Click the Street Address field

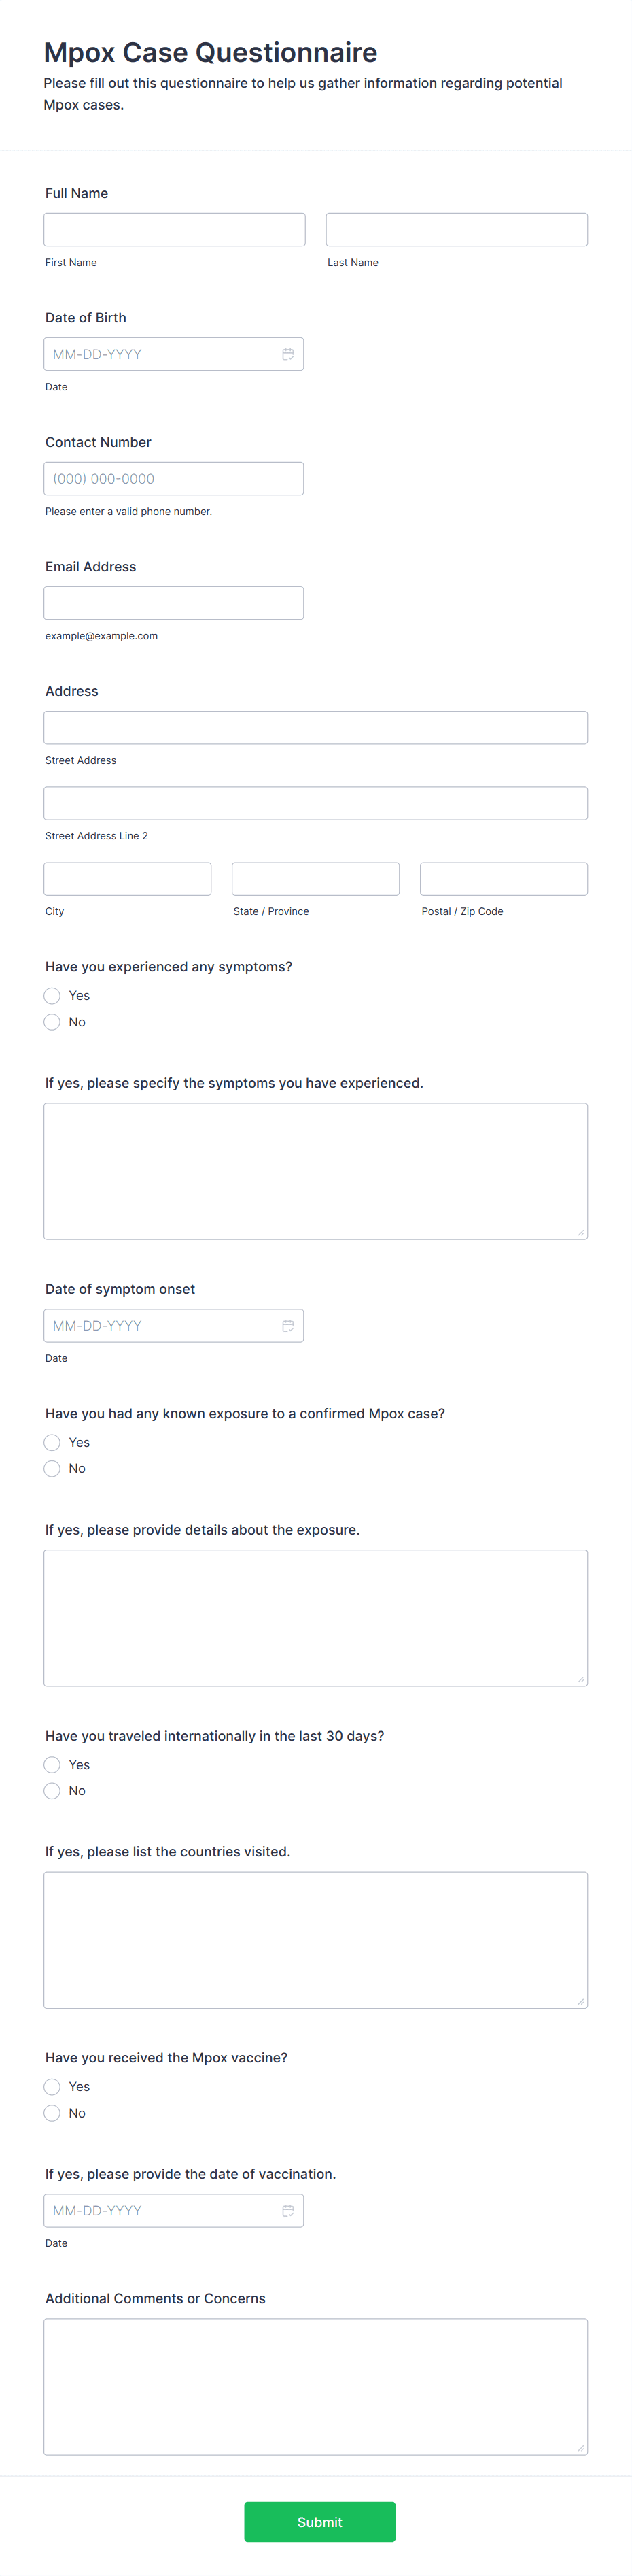coord(315,727)
